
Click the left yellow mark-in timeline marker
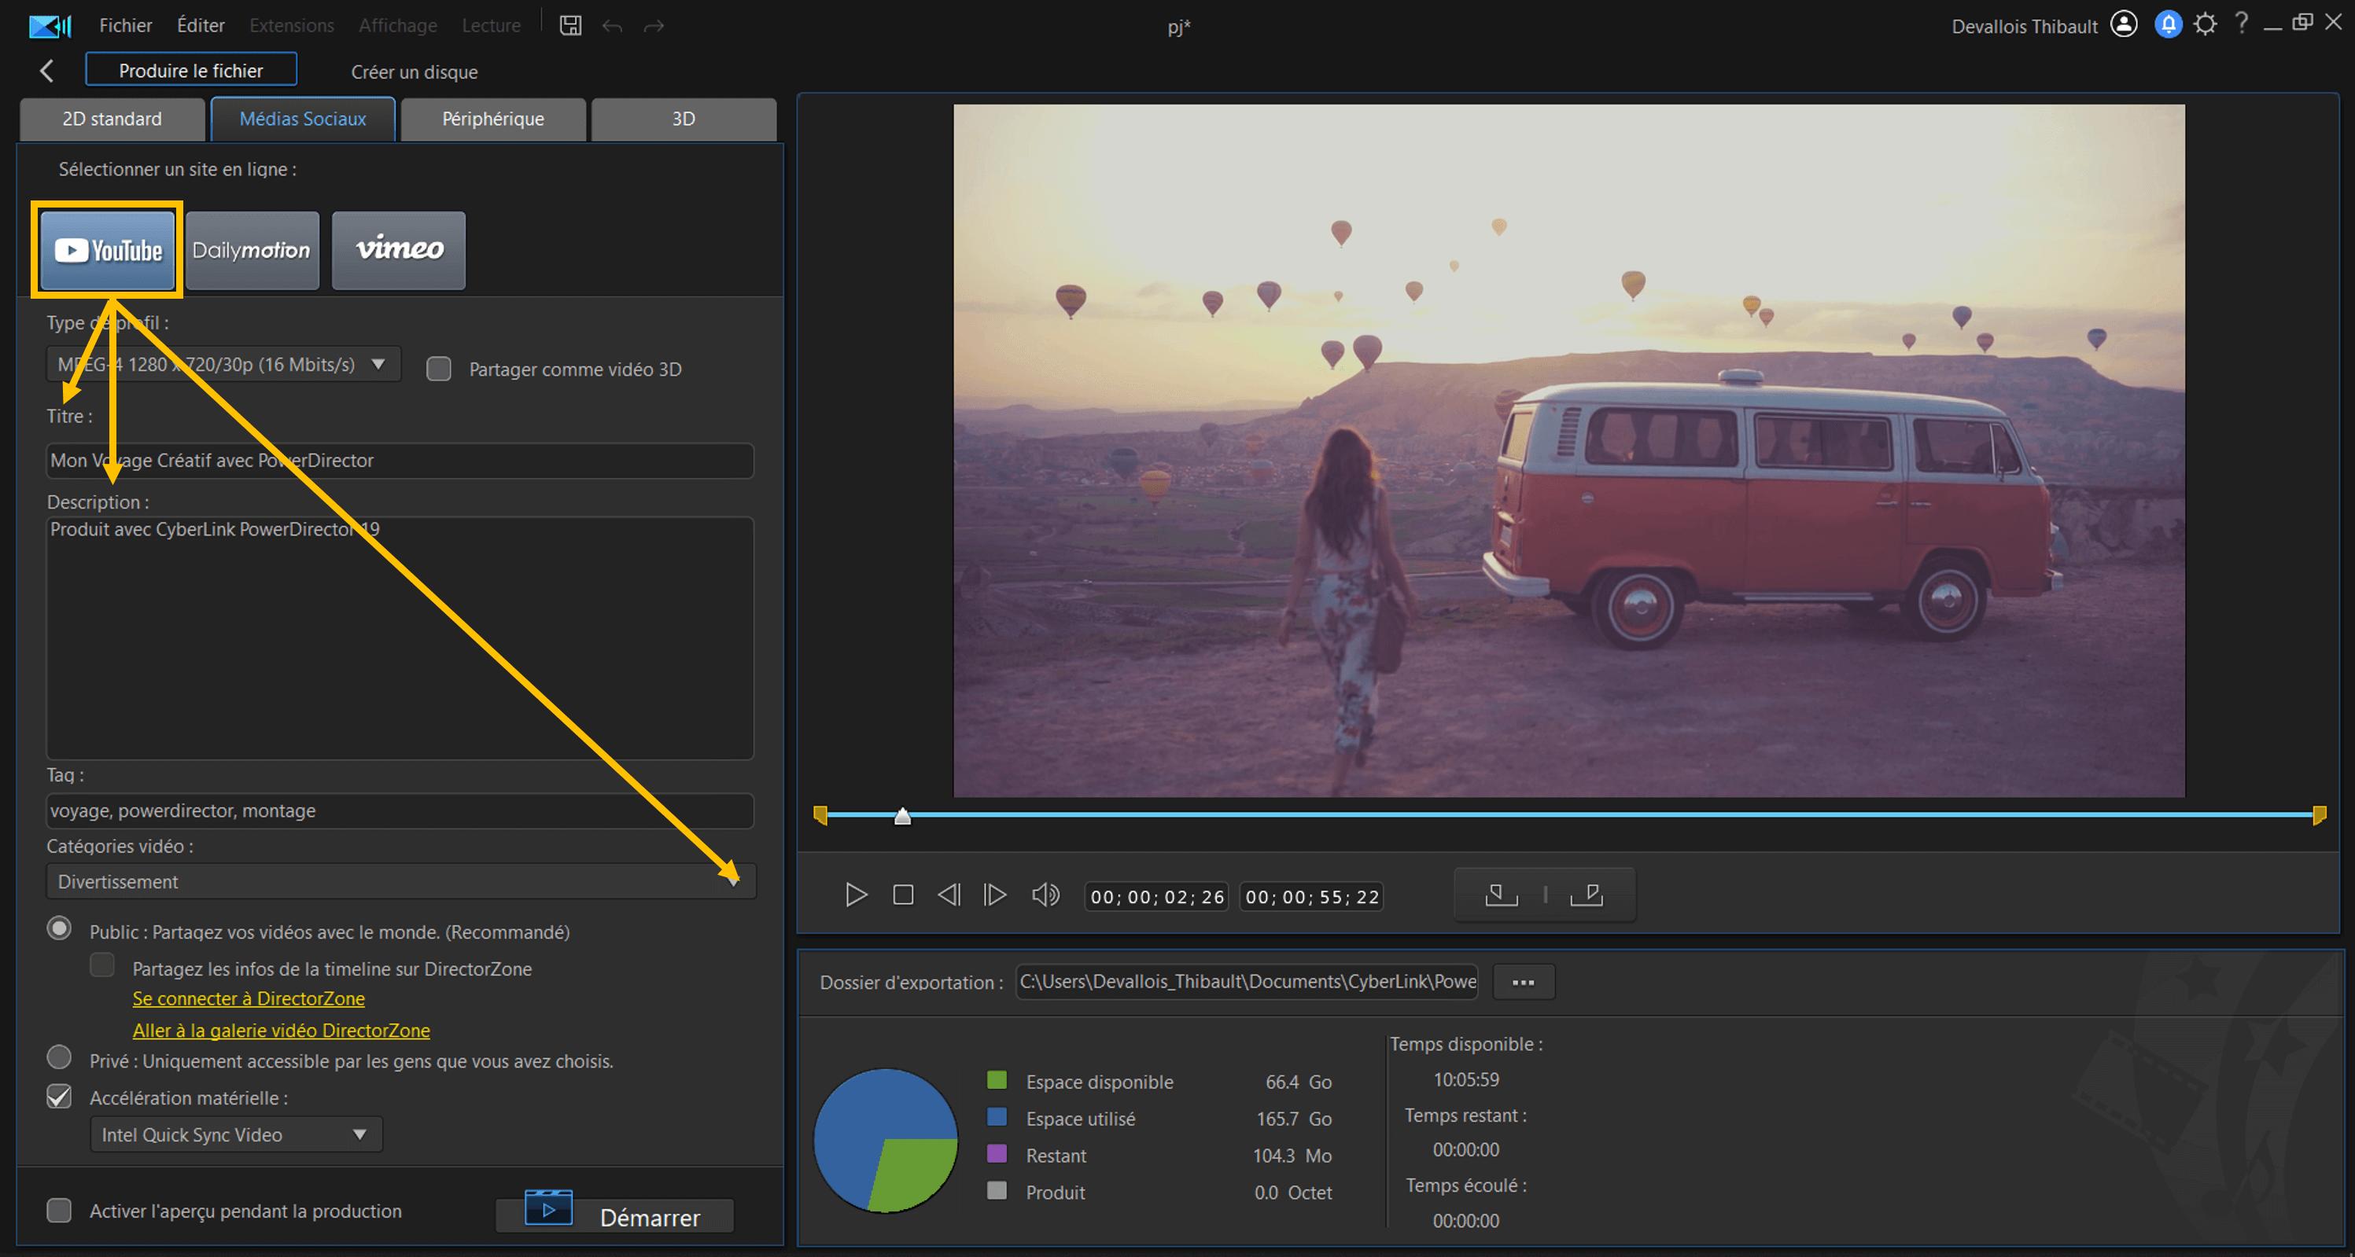click(x=820, y=815)
